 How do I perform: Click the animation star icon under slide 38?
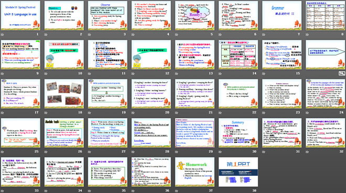(220, 191)
